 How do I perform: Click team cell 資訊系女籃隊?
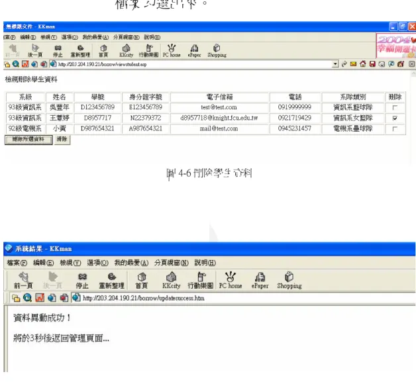353,118
